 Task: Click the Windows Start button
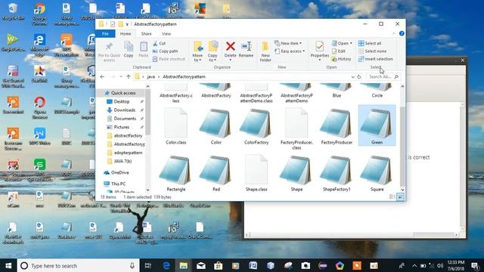[x=8, y=265]
